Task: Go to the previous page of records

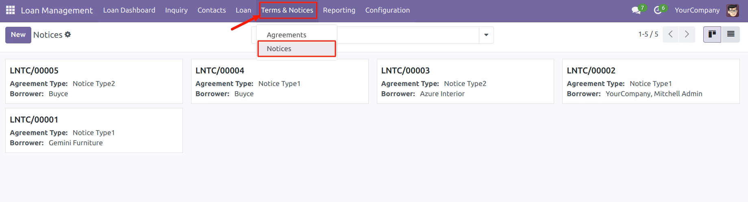Action: coord(671,35)
